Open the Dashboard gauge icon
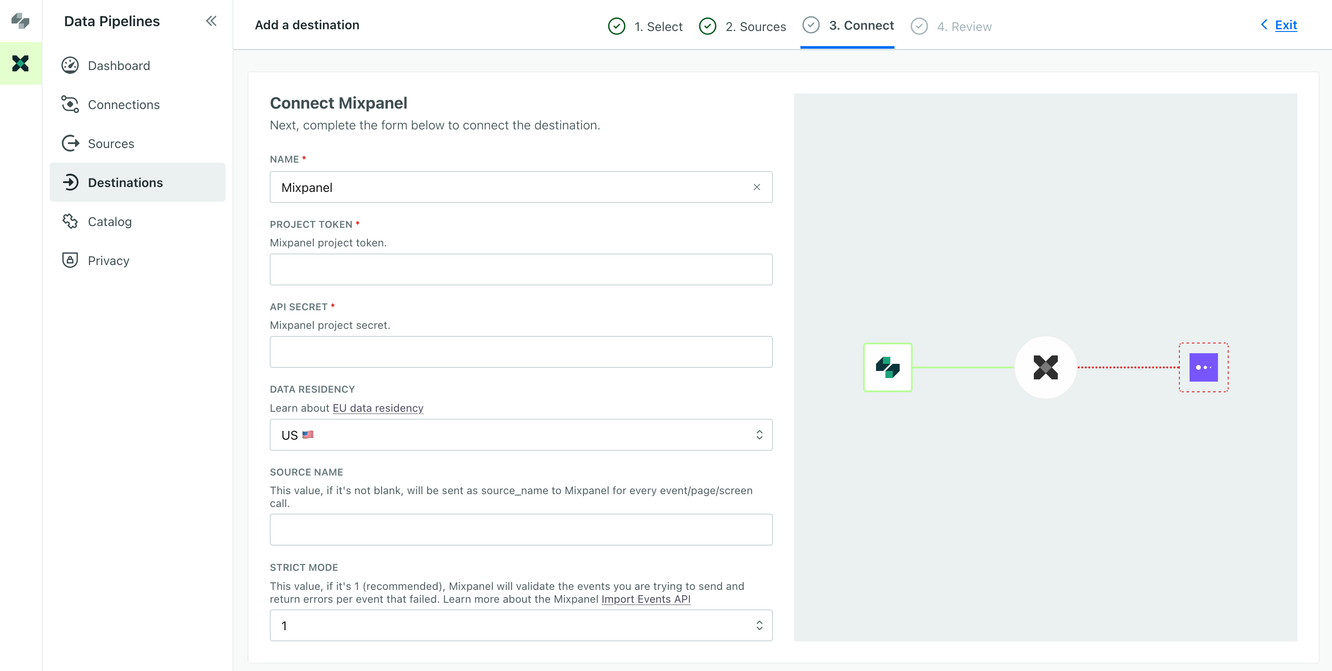This screenshot has width=1332, height=671. (70, 66)
